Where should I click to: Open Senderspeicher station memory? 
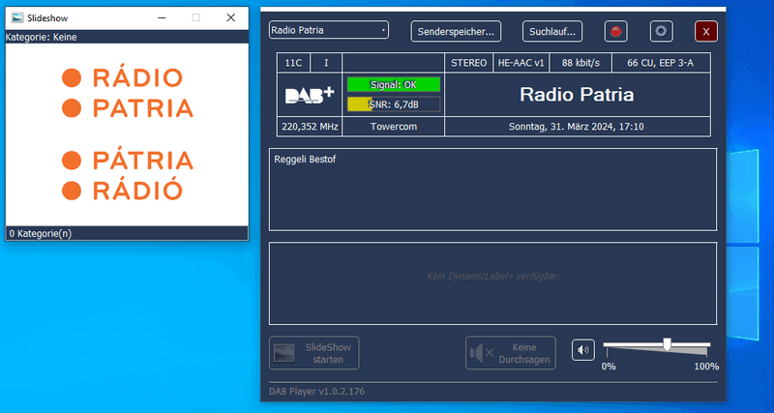tap(456, 32)
